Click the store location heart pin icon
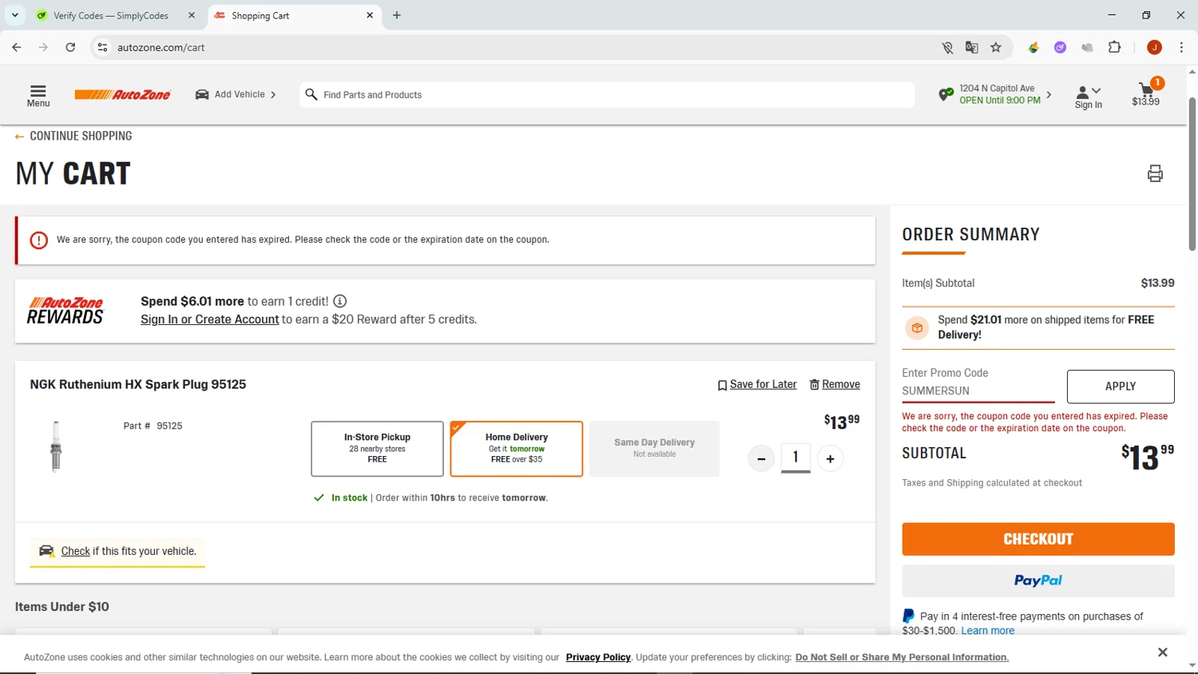Viewport: 1198px width, 674px height. 946,94
